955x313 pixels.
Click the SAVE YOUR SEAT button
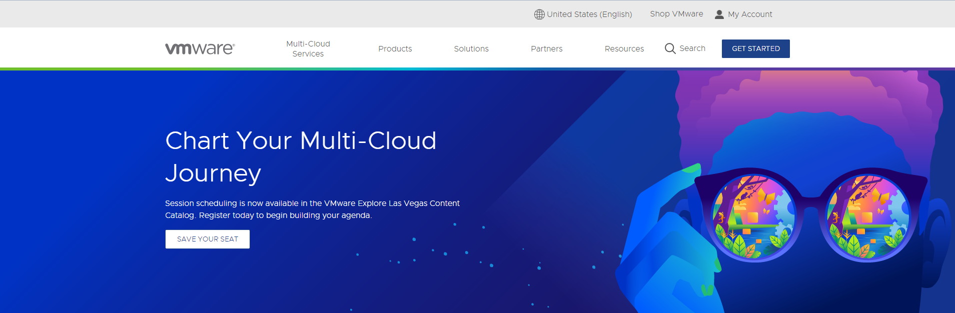[208, 239]
